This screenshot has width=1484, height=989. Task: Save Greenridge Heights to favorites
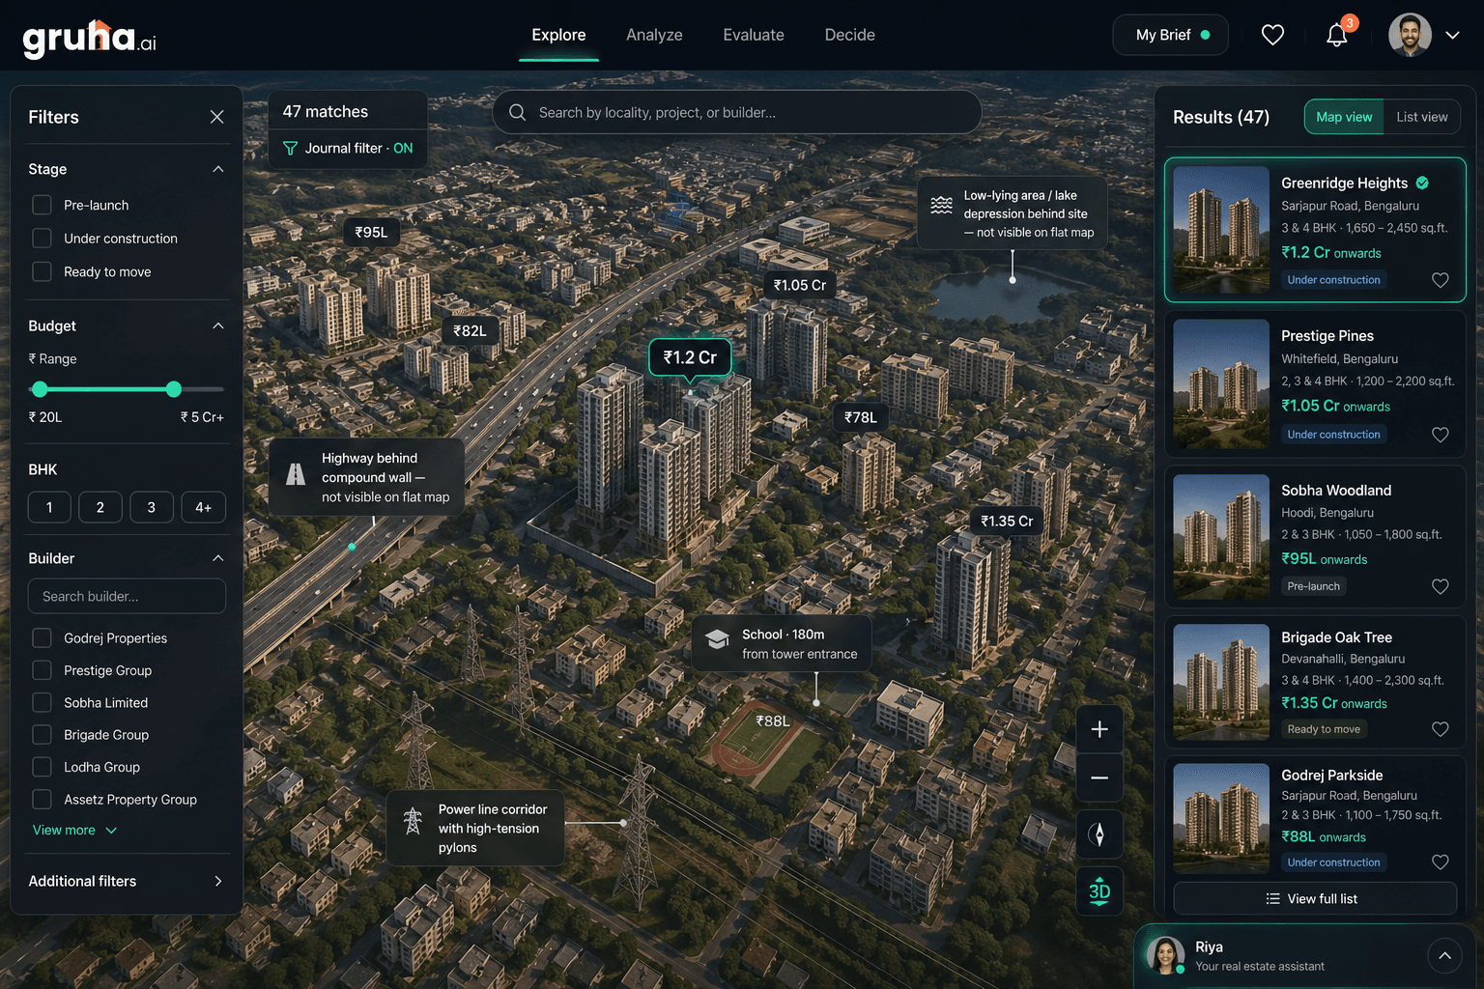[1440, 280]
